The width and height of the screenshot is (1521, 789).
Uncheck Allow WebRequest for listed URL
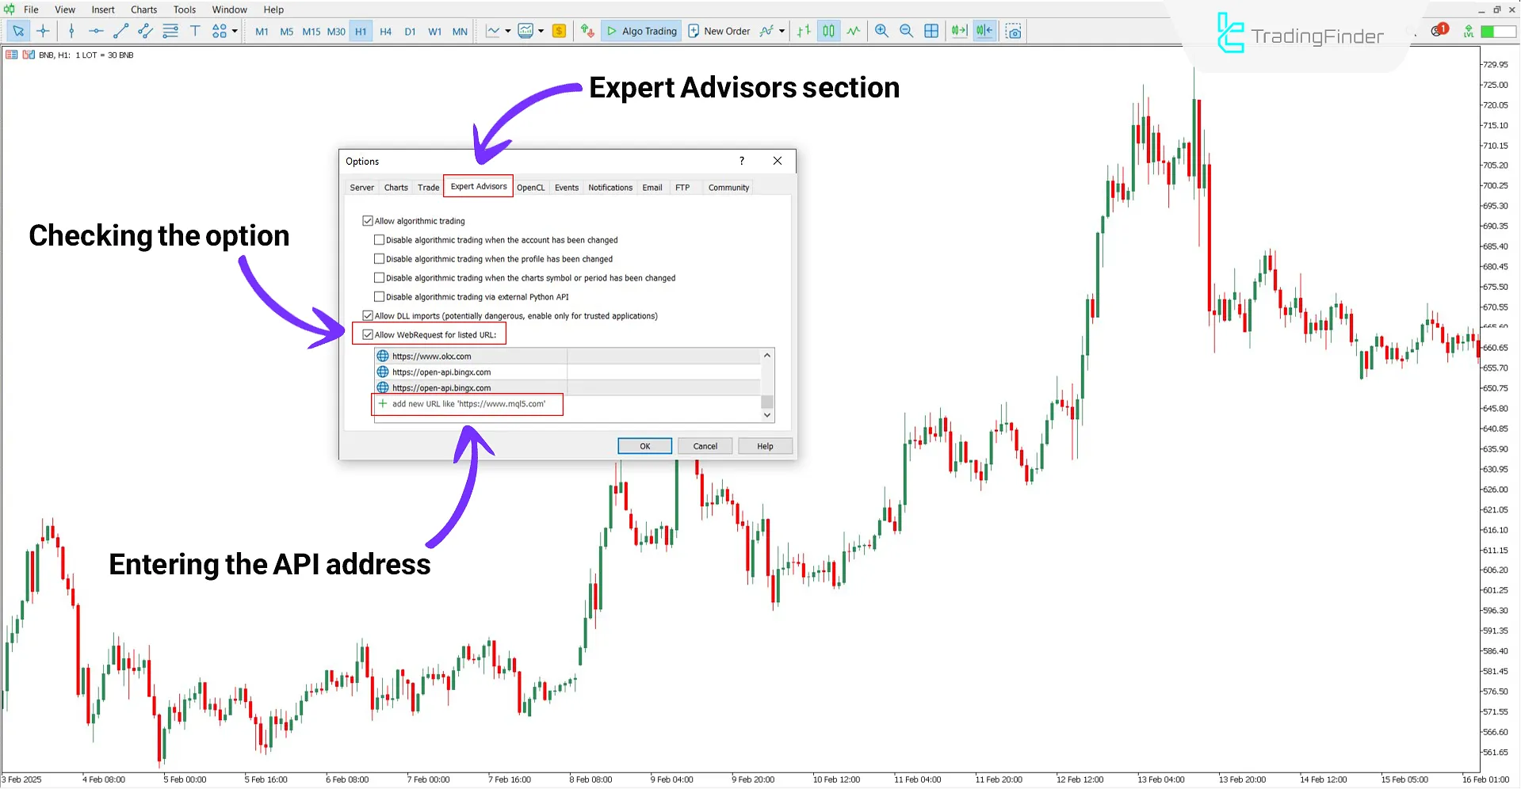pyautogui.click(x=368, y=334)
